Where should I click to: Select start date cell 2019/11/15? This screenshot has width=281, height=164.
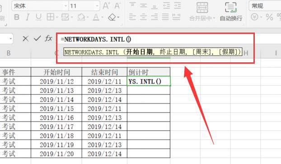tap(56, 108)
